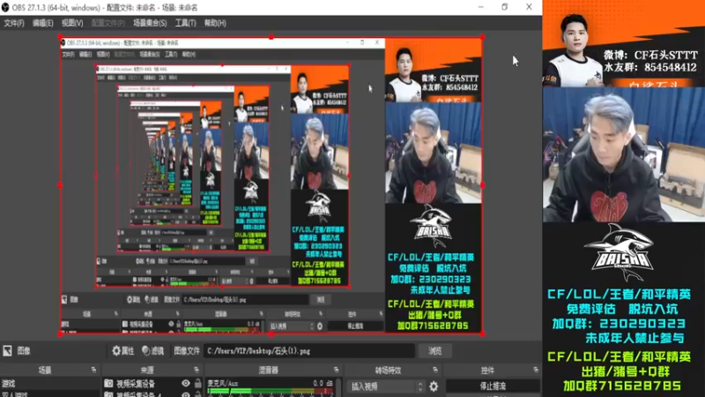Click the image source icon beside 图像
The image size is (705, 397).
click(x=7, y=350)
